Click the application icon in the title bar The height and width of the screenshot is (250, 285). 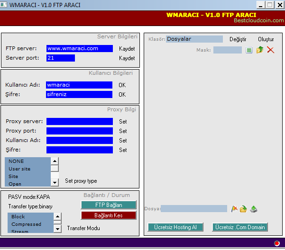[3, 5]
